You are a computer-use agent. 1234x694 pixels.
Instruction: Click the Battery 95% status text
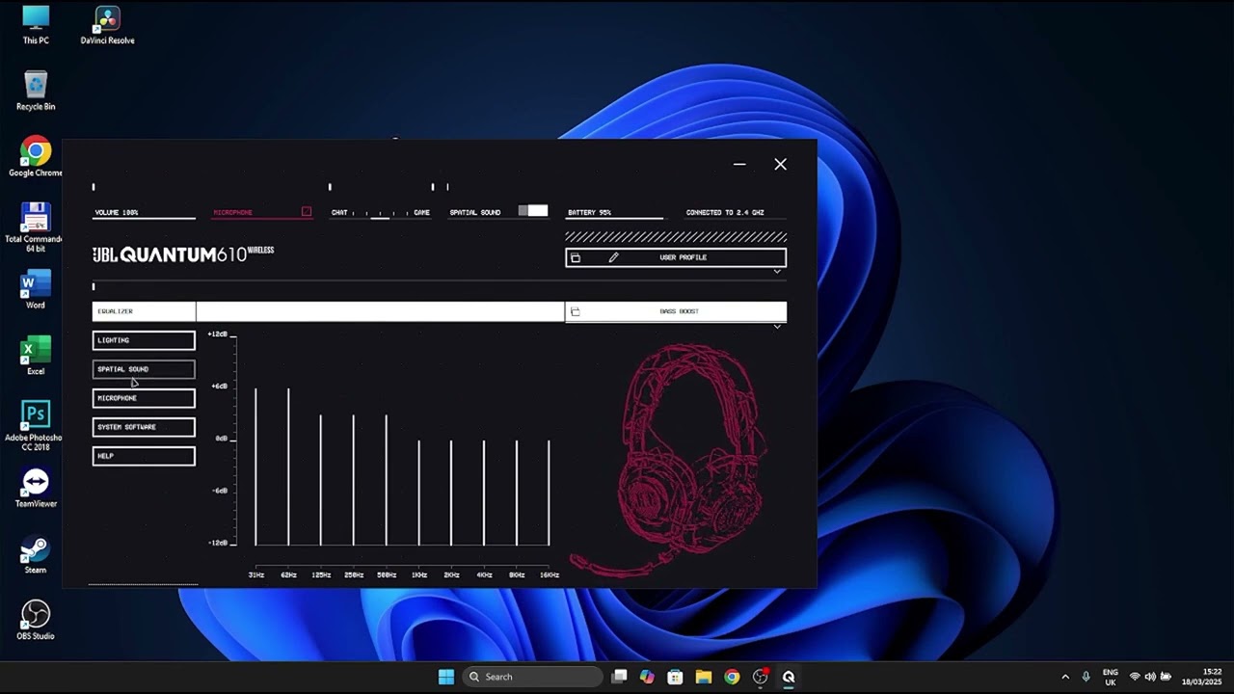(x=589, y=212)
